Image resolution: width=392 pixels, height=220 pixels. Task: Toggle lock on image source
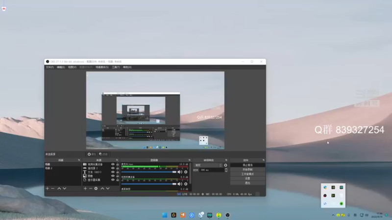tap(118, 176)
